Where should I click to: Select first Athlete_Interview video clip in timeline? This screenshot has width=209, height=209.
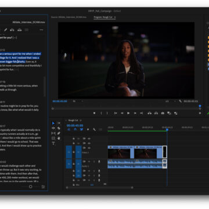[x=121, y=152]
